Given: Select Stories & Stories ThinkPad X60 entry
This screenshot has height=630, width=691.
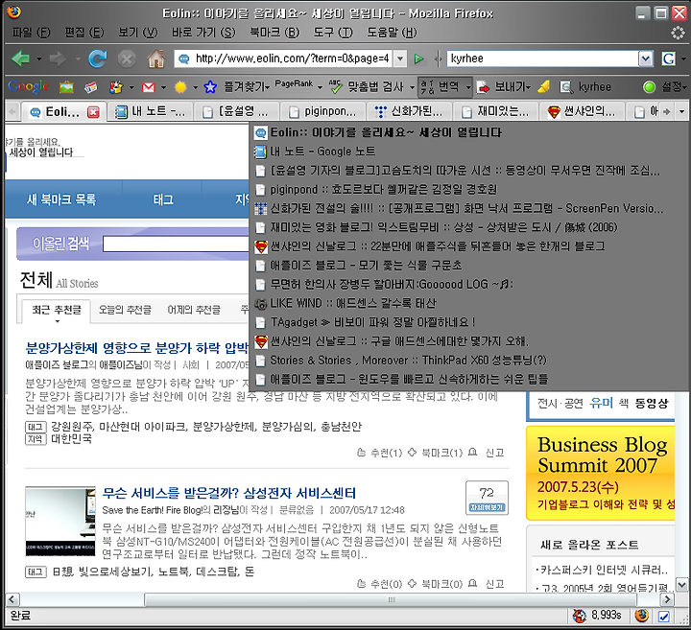Looking at the screenshot, I should (469, 361).
